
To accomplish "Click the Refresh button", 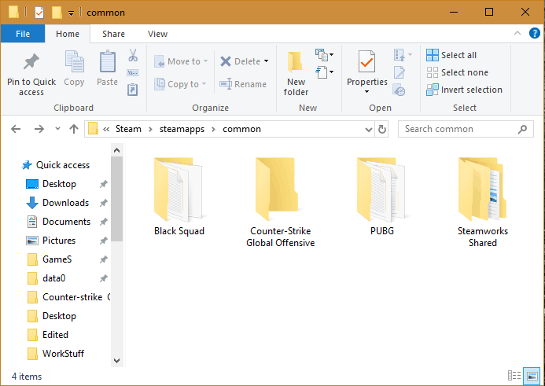I will (381, 130).
